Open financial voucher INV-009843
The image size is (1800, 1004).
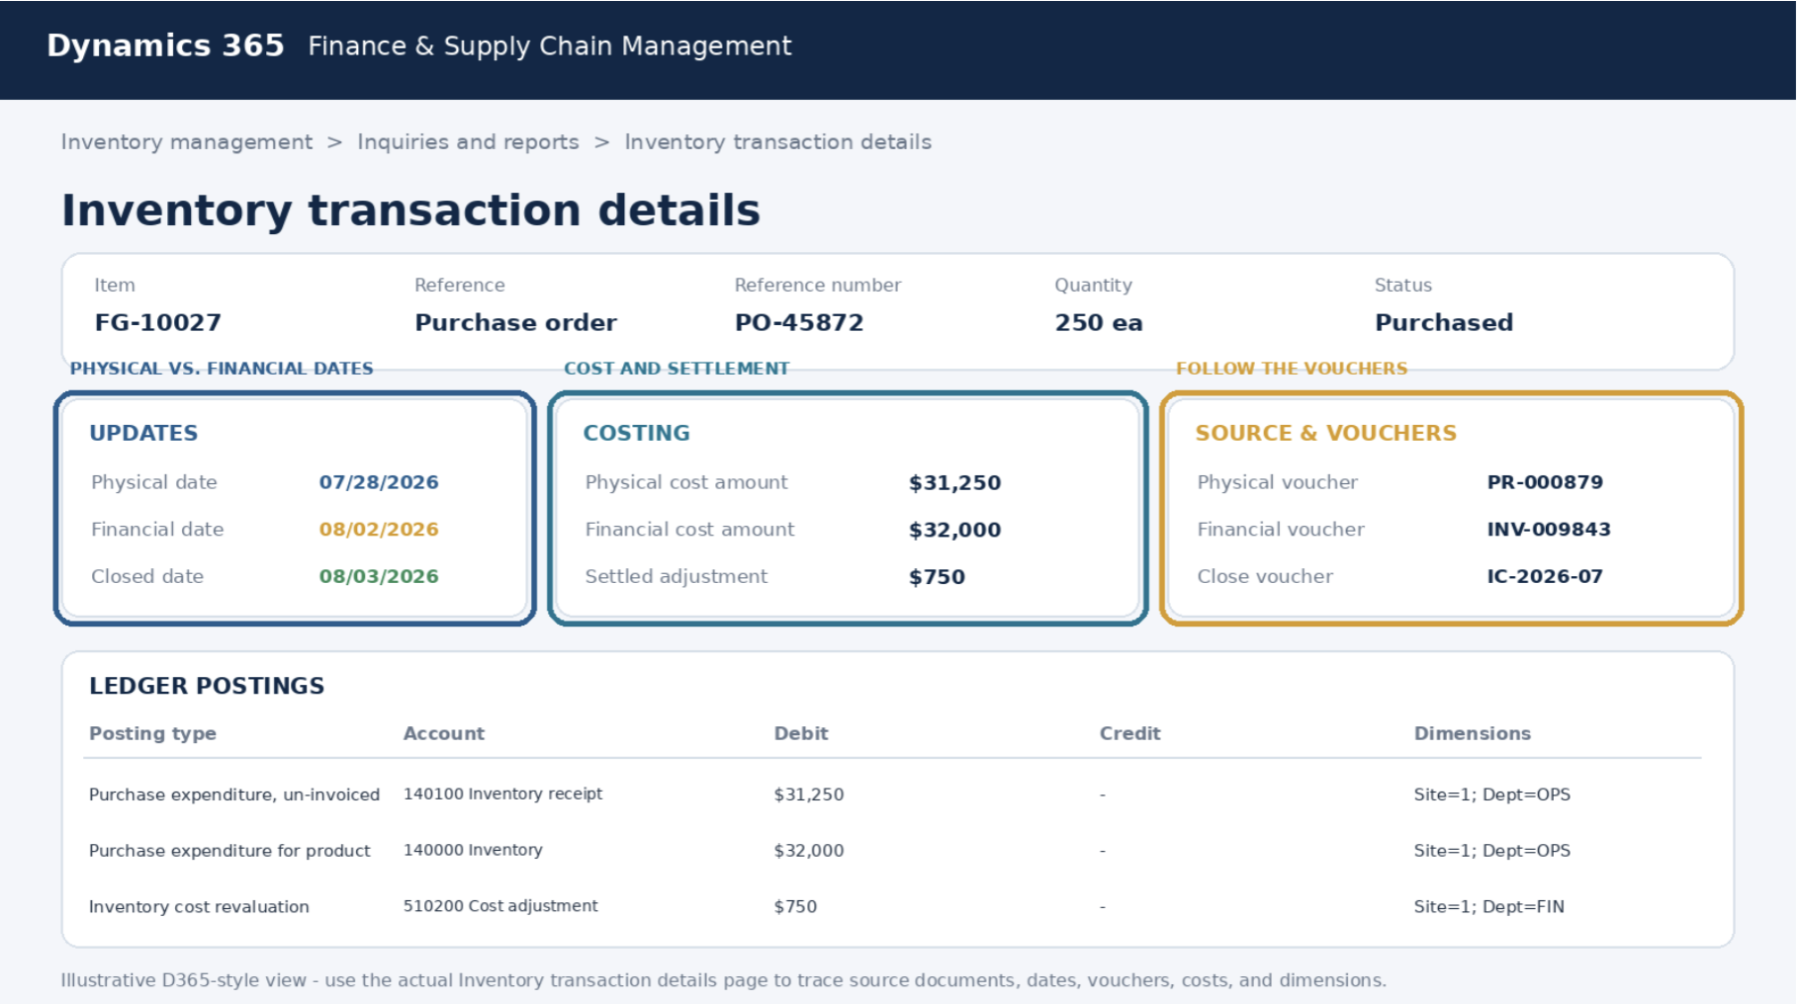pos(1549,530)
